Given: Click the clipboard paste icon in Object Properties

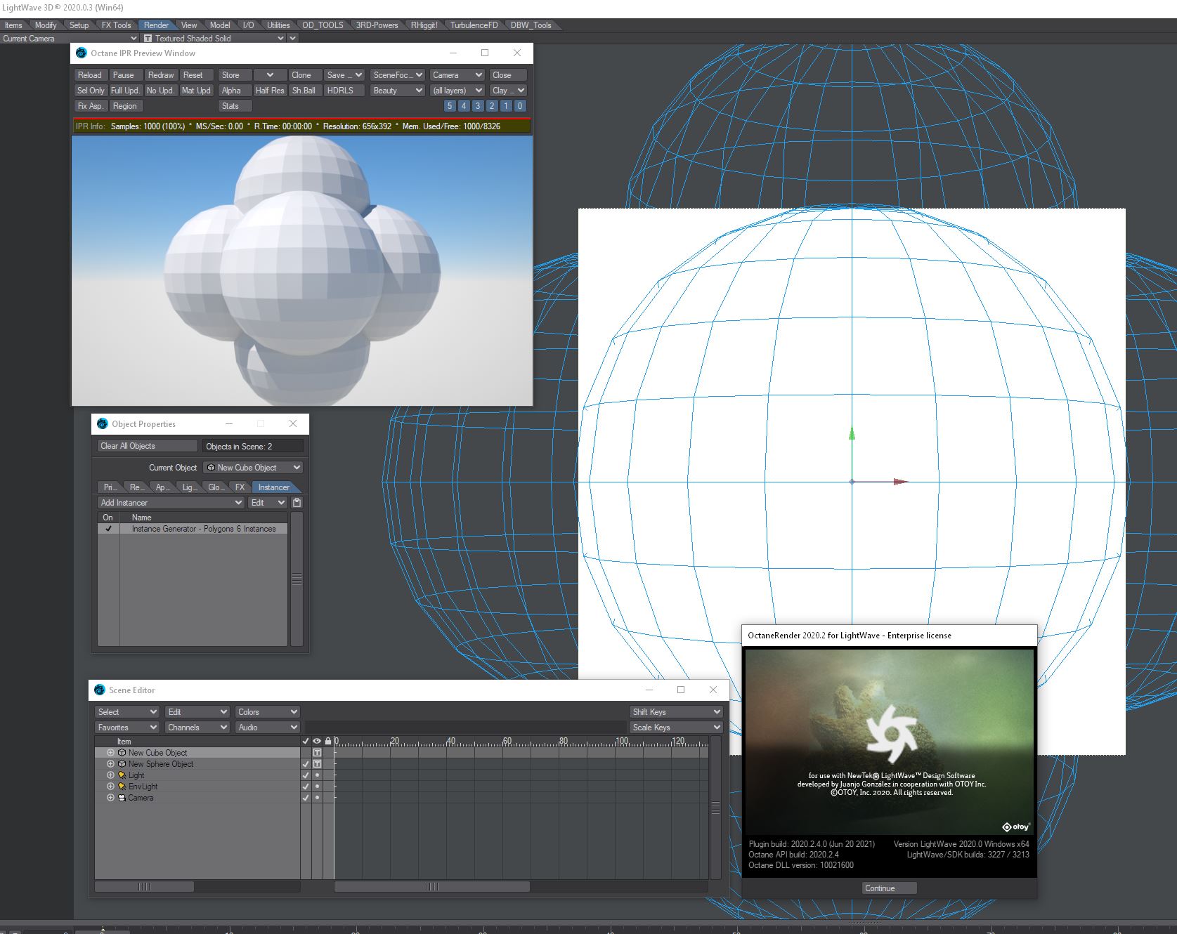Looking at the screenshot, I should click(x=297, y=503).
